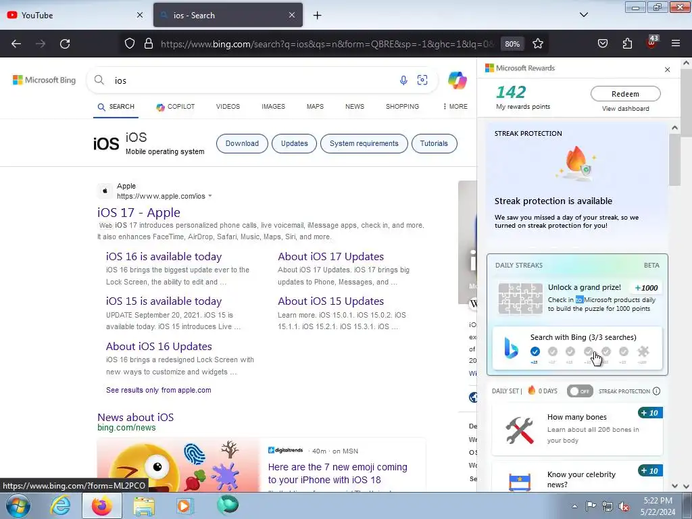Go back with the browser back arrow
Image resolution: width=692 pixels, height=519 pixels.
click(x=16, y=44)
